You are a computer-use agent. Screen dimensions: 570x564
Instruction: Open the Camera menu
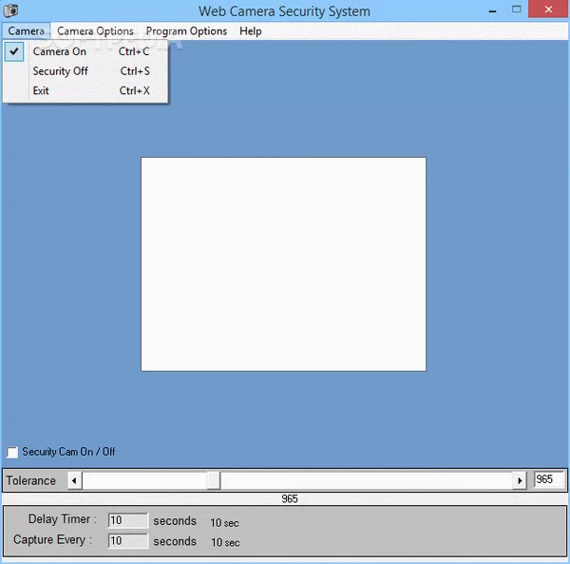pyautogui.click(x=26, y=31)
